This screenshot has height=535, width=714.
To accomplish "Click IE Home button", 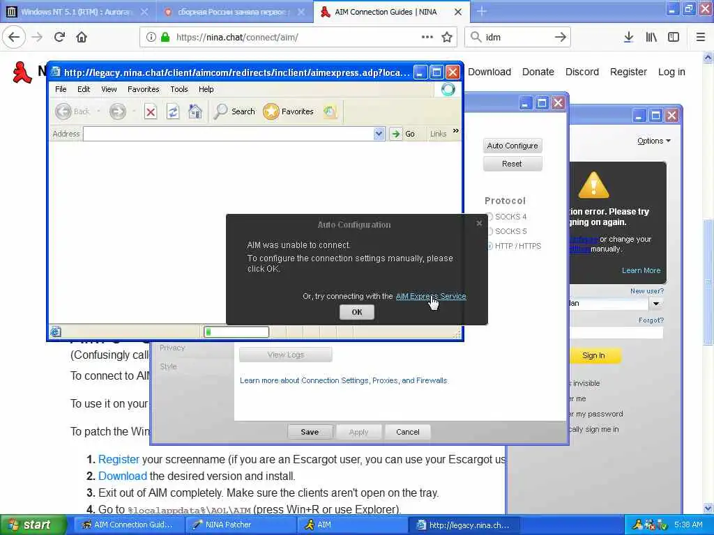I will tap(195, 111).
